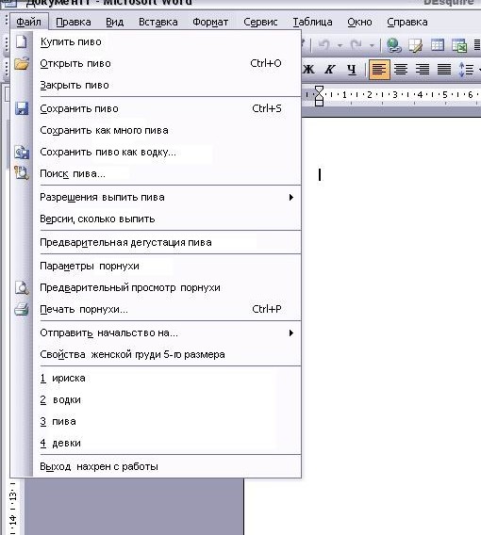The width and height of the screenshot is (481, 535).
Task: Open the Сервис menu
Action: coord(260,22)
